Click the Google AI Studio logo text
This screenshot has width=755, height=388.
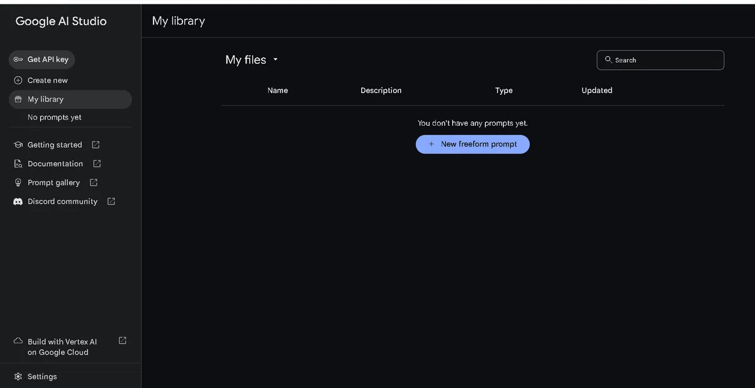click(x=61, y=21)
